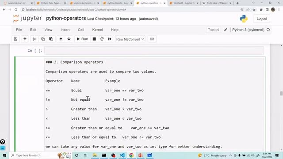Open the Edit menu
This screenshot has height=159, width=283.
(x=33, y=30)
